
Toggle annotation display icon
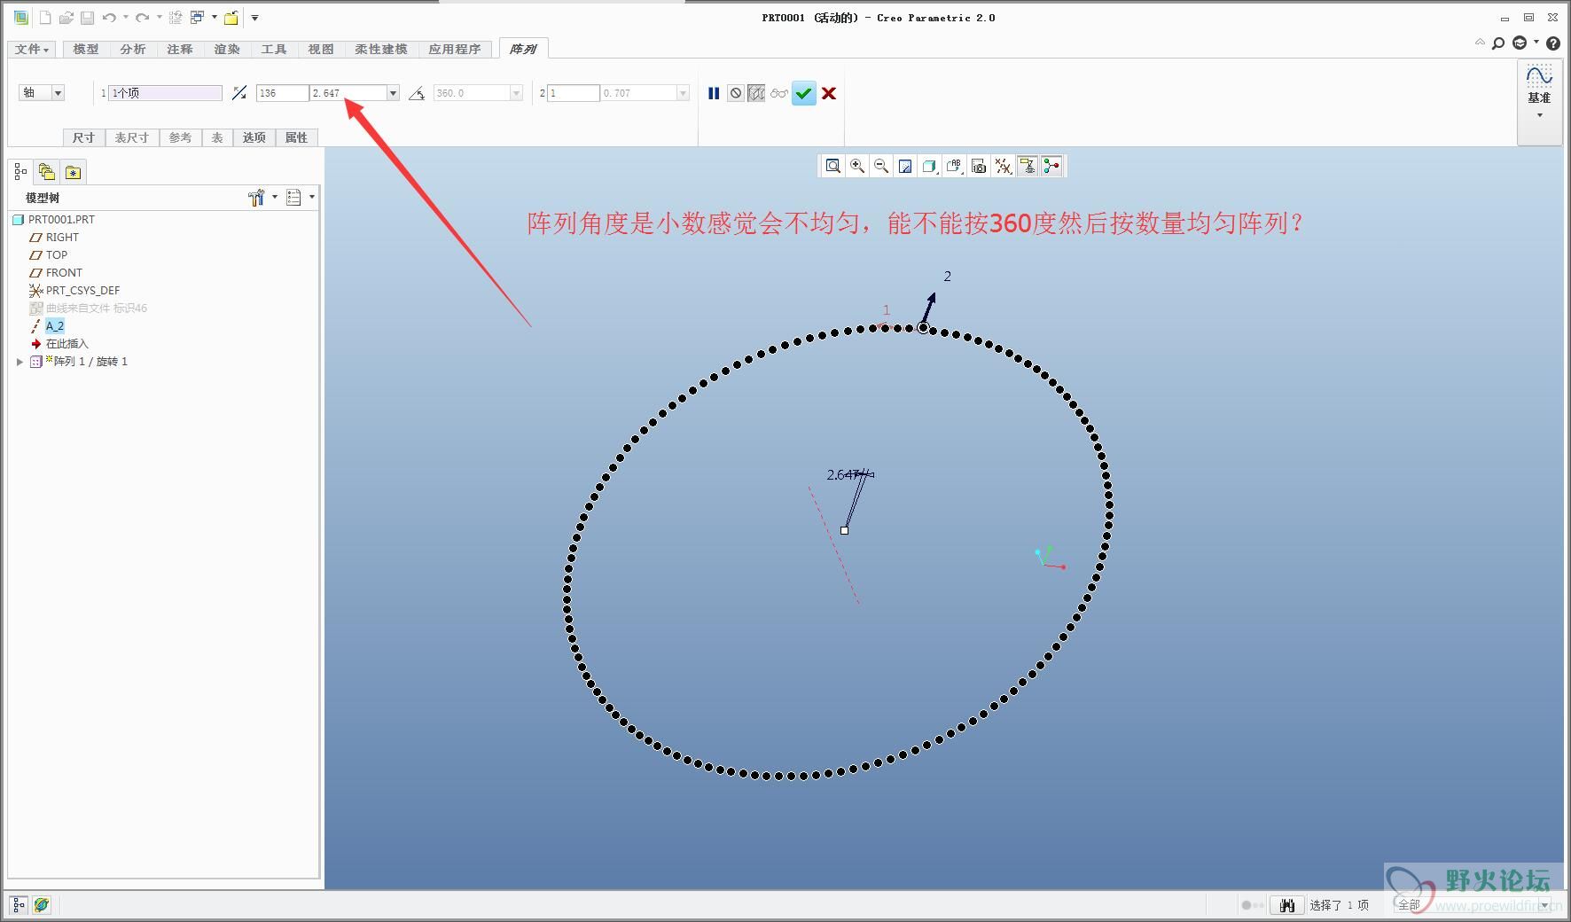1028,166
